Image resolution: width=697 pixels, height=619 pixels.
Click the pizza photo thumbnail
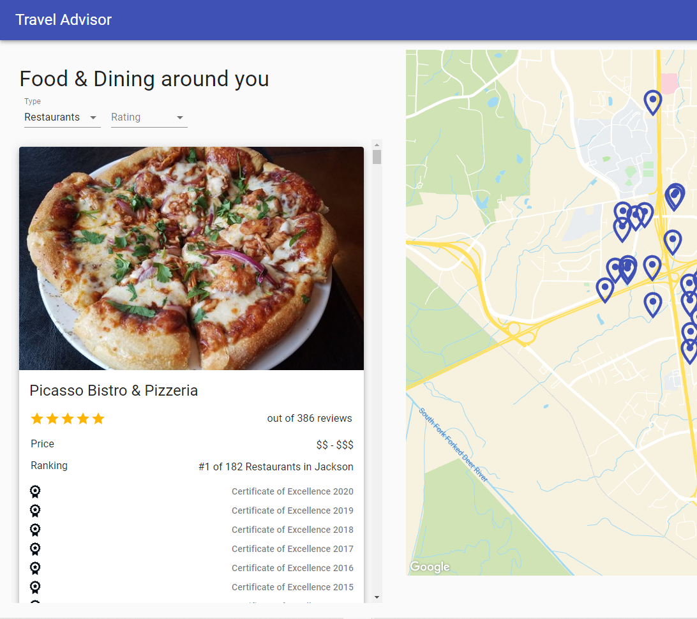[191, 258]
